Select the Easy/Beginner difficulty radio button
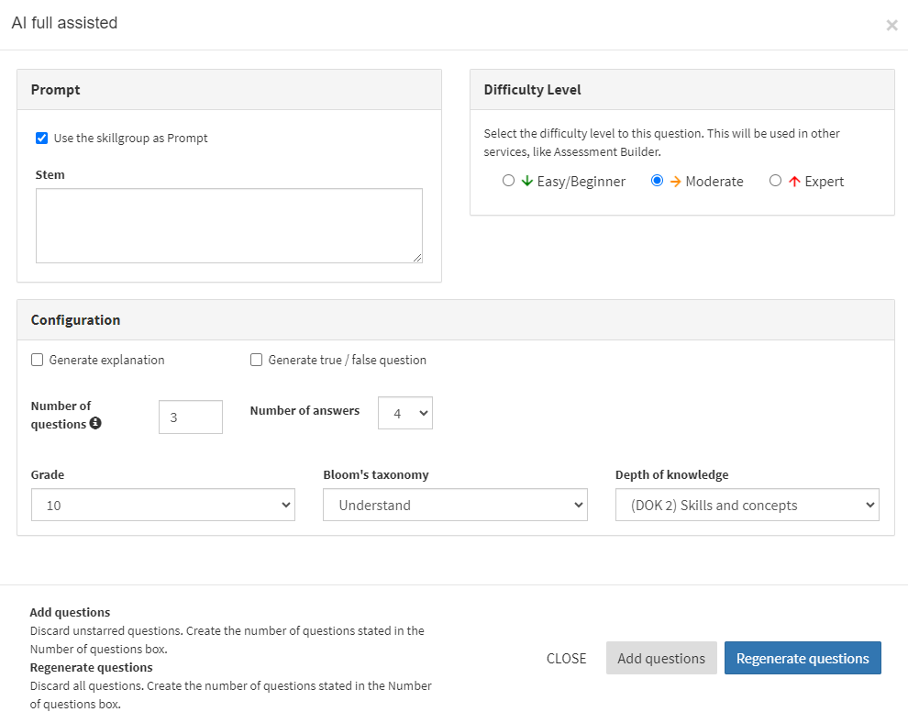The width and height of the screenshot is (908, 712). [x=508, y=181]
